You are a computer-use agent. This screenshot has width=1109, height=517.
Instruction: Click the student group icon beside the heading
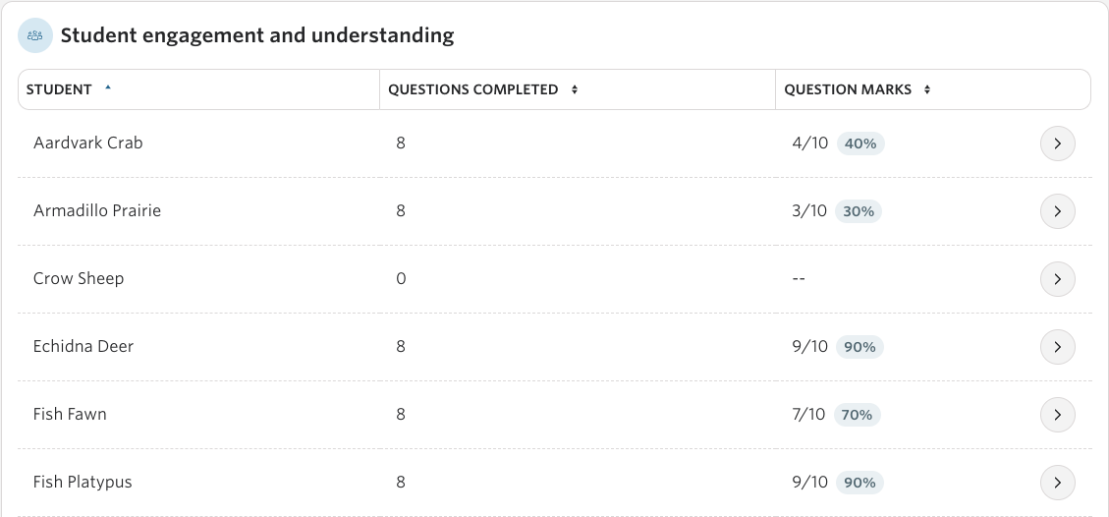coord(35,35)
